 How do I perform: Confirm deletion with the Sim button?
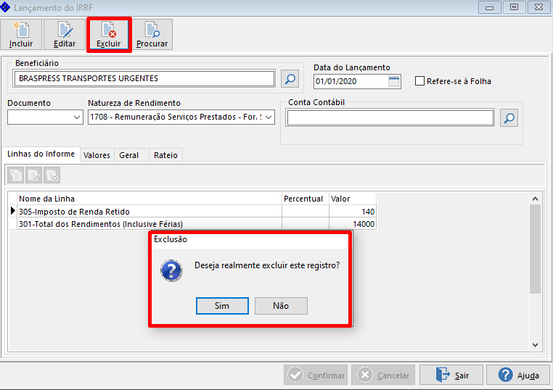click(222, 306)
